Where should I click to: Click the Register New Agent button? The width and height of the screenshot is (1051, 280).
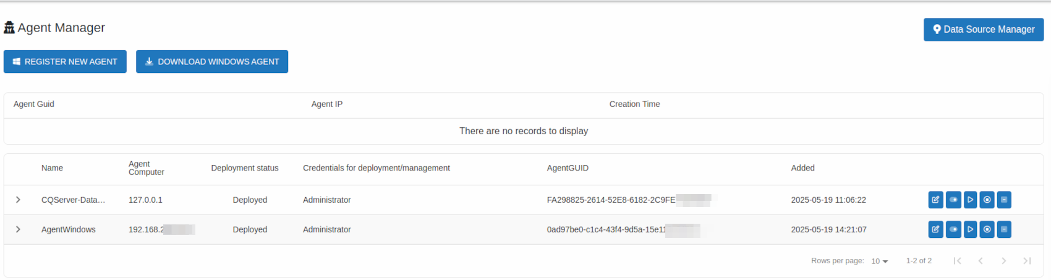(65, 62)
